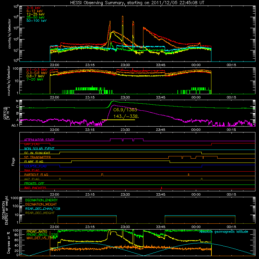
Task: Click the Degrees or % axis label
Action: (x=8, y=242)
